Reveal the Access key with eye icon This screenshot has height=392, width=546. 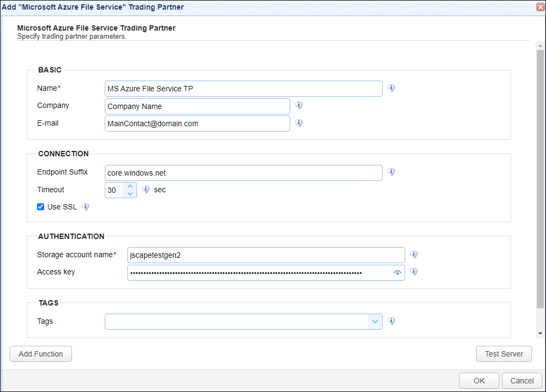(x=397, y=273)
